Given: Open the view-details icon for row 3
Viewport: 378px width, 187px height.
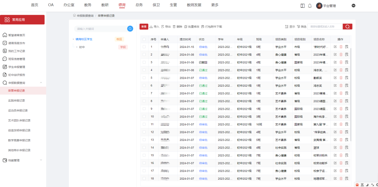Looking at the screenshot, I should 346,62.
